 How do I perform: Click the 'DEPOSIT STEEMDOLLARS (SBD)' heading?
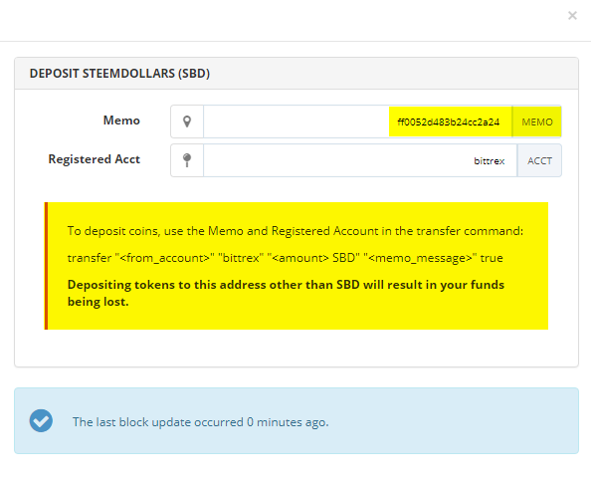coord(119,74)
